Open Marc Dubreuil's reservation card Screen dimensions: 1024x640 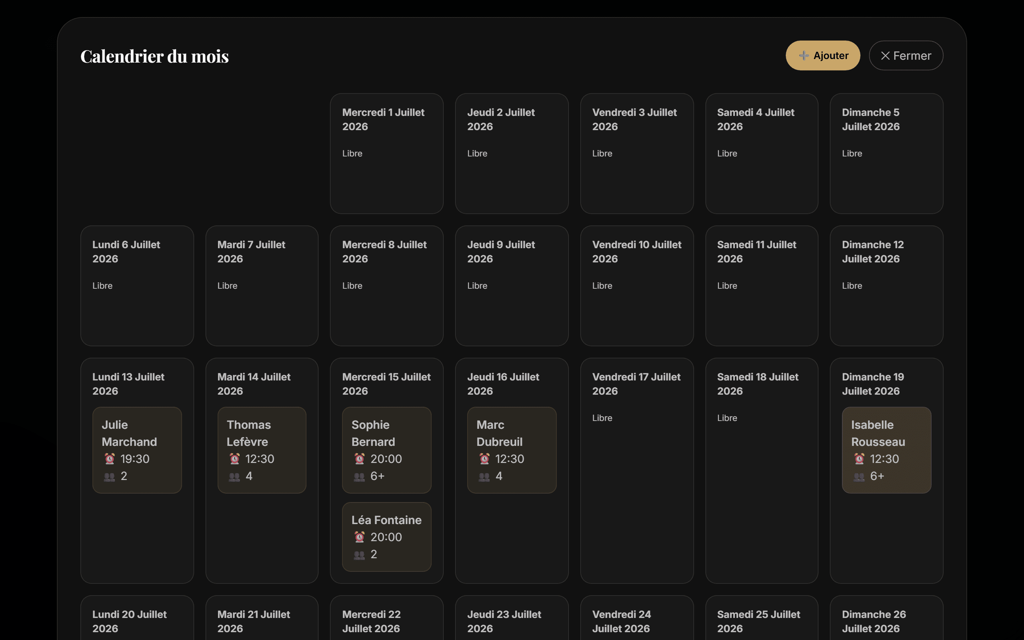[x=512, y=450]
